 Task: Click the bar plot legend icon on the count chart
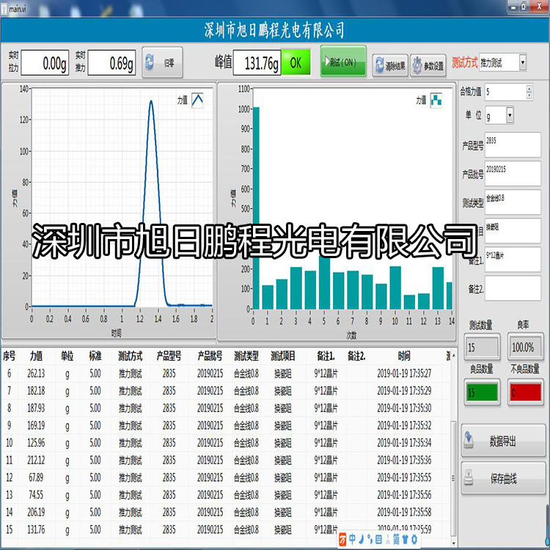pos(436,100)
